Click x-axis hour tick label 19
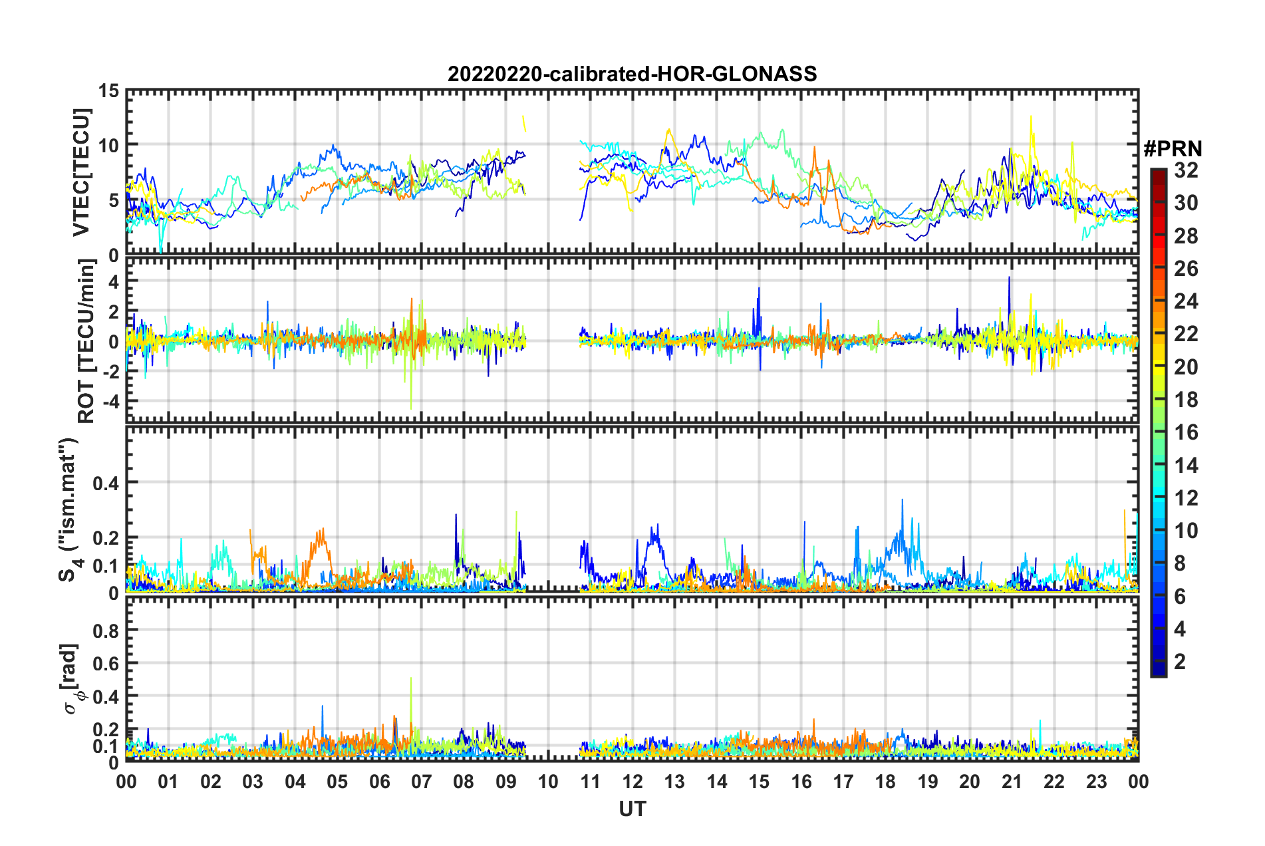 [x=928, y=781]
